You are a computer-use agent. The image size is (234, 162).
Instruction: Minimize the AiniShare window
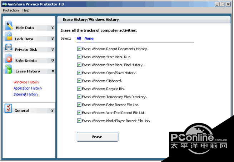217,4
